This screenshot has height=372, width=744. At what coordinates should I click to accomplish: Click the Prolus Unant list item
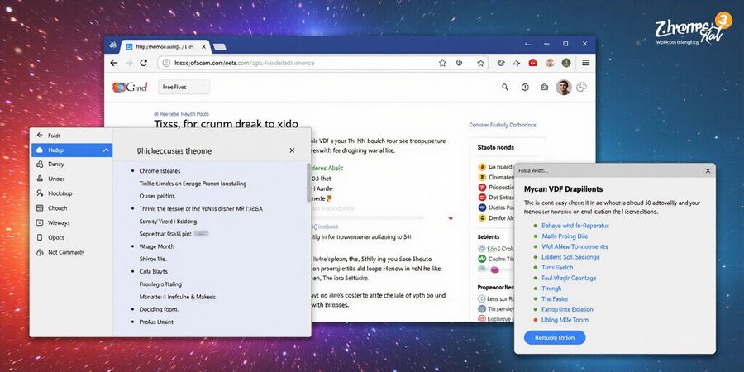point(156,322)
